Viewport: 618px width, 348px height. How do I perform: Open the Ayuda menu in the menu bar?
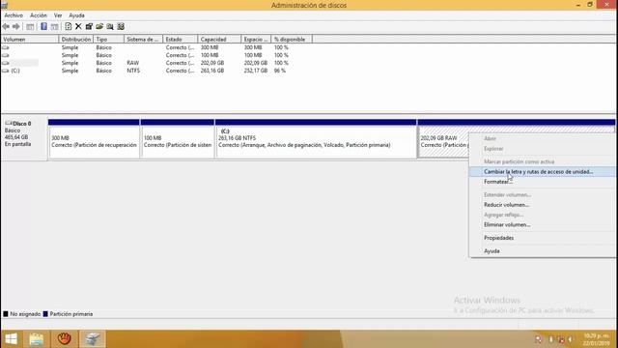(76, 15)
